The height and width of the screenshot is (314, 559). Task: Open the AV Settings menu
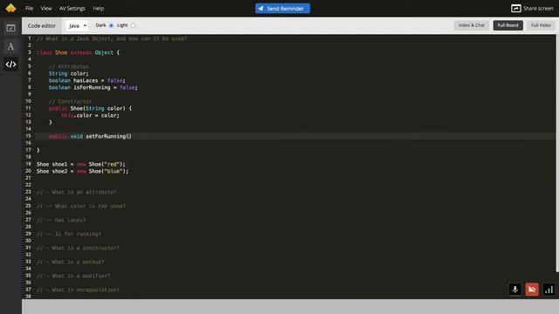coord(72,8)
